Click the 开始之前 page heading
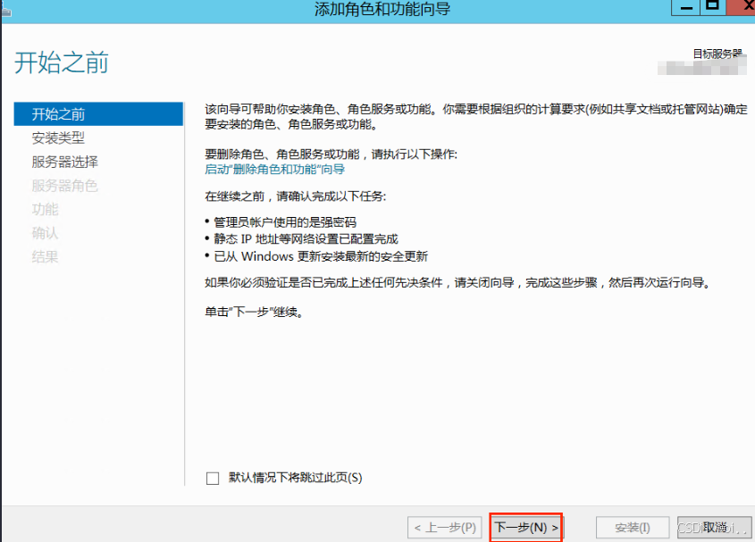The height and width of the screenshot is (542, 755). pos(62,63)
